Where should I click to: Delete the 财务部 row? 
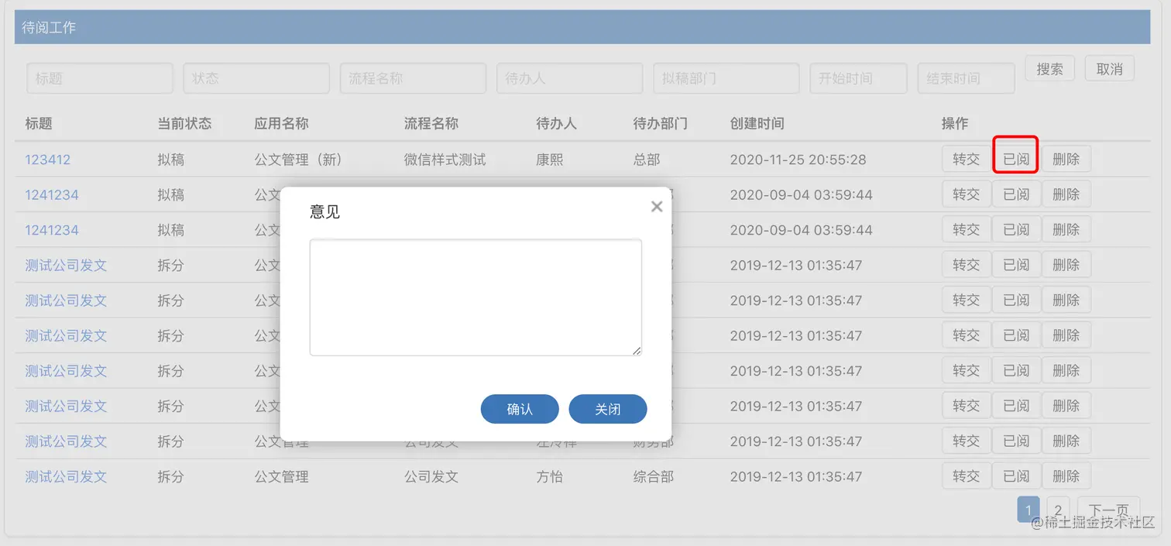click(1066, 441)
